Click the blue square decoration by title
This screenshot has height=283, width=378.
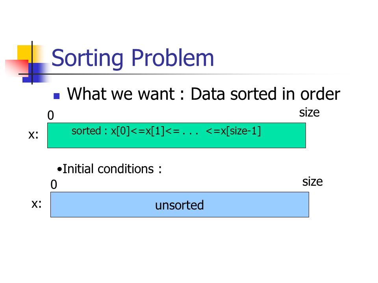pyautogui.click(x=36, y=72)
